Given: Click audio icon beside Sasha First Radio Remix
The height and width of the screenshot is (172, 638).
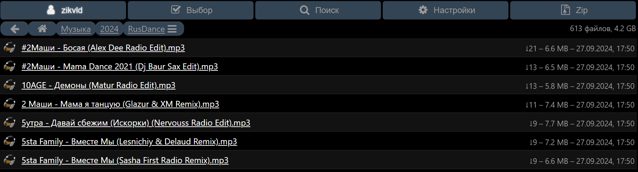Looking at the screenshot, I should [x=10, y=160].
